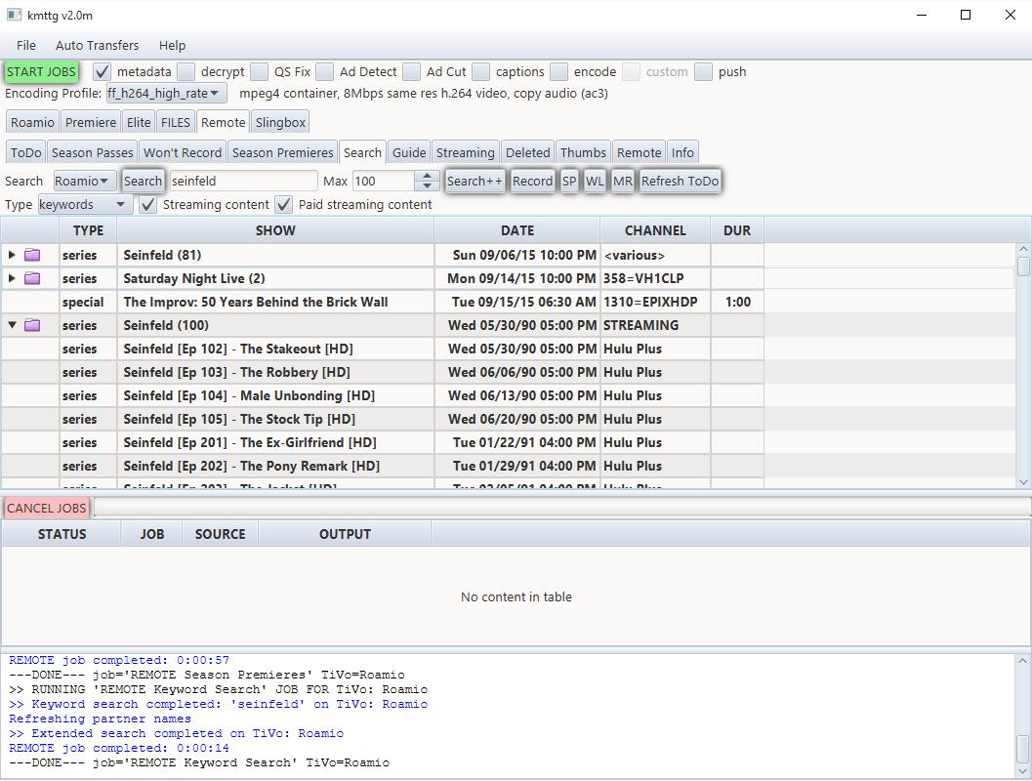
Task: Click the seinfeld search text field
Action: click(243, 181)
